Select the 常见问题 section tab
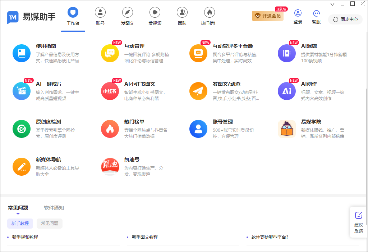This screenshot has width=368, height=252. [18, 208]
